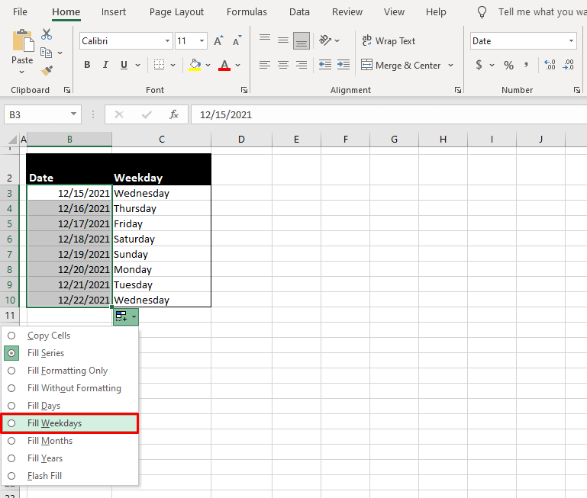The height and width of the screenshot is (498, 587).
Task: Toggle Italic formatting
Action: pos(105,65)
